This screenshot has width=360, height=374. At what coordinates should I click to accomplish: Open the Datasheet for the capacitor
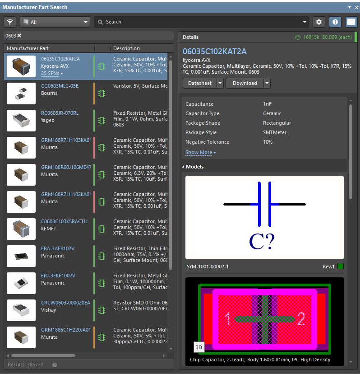click(200, 83)
